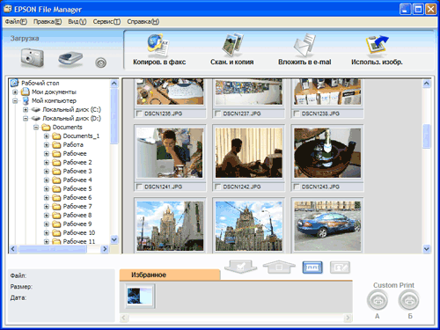The image size is (440, 330).
Task: Check the DSCN1237.JPG checkbox
Action: [217, 114]
